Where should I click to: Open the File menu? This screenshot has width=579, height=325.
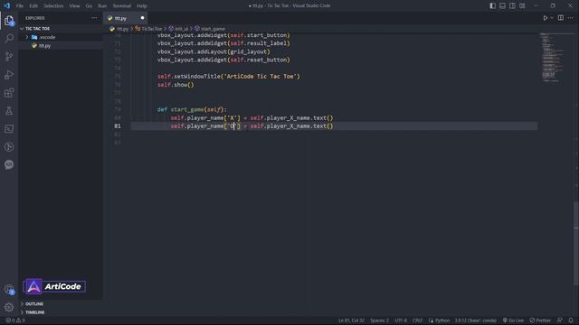click(20, 6)
